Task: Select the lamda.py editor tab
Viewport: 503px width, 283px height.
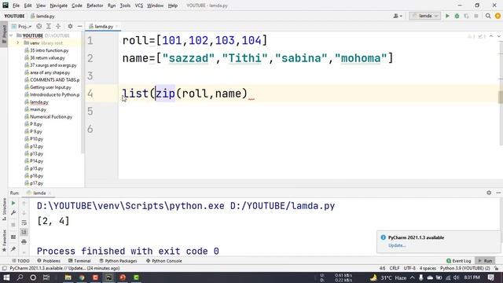Action: point(103,26)
